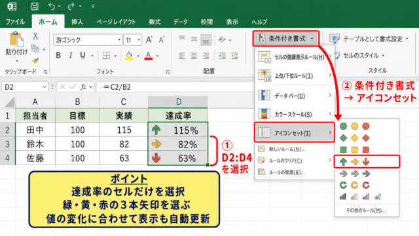The image size is (419, 236).
Task: Click the Cut scissors icon
Action: point(35,36)
